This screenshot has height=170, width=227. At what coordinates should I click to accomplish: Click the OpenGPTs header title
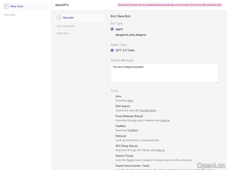[62, 5]
